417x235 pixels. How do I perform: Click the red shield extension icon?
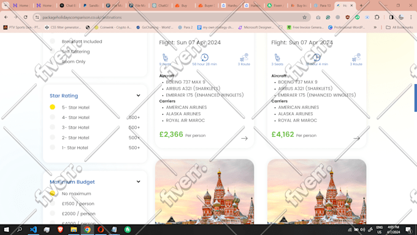[348, 17]
